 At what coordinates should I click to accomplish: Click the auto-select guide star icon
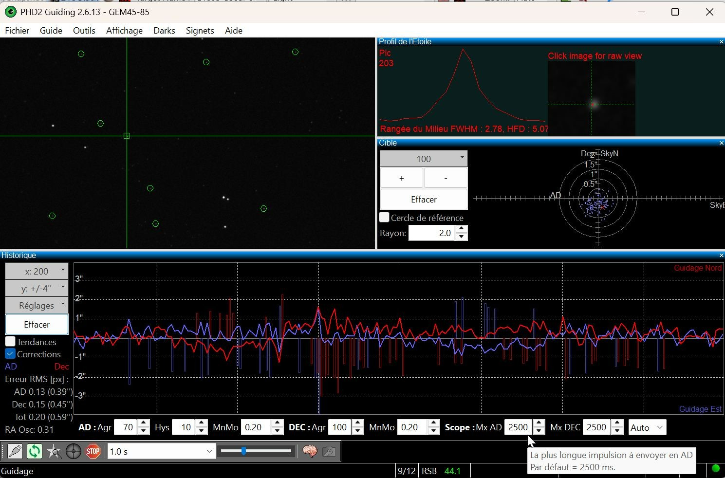click(54, 452)
